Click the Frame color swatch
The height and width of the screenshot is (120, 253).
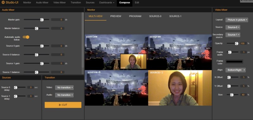point(234,62)
